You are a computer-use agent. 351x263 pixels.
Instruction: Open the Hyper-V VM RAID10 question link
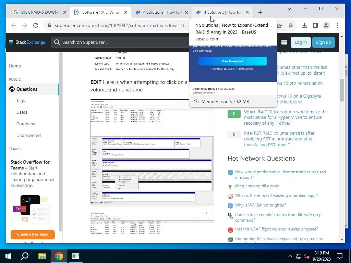point(286,117)
